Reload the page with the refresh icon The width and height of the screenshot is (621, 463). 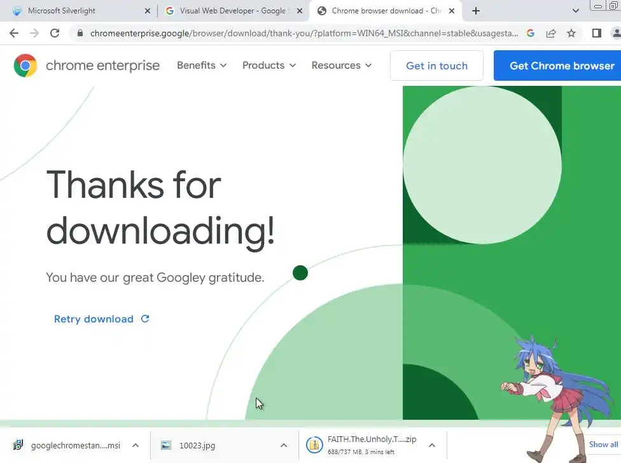[55, 33]
